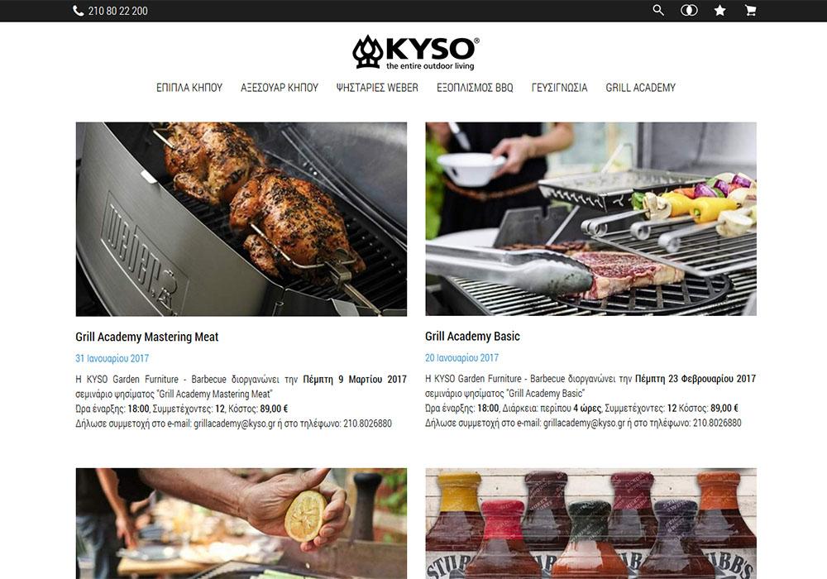Open the lemon squeezing article image

click(241, 524)
